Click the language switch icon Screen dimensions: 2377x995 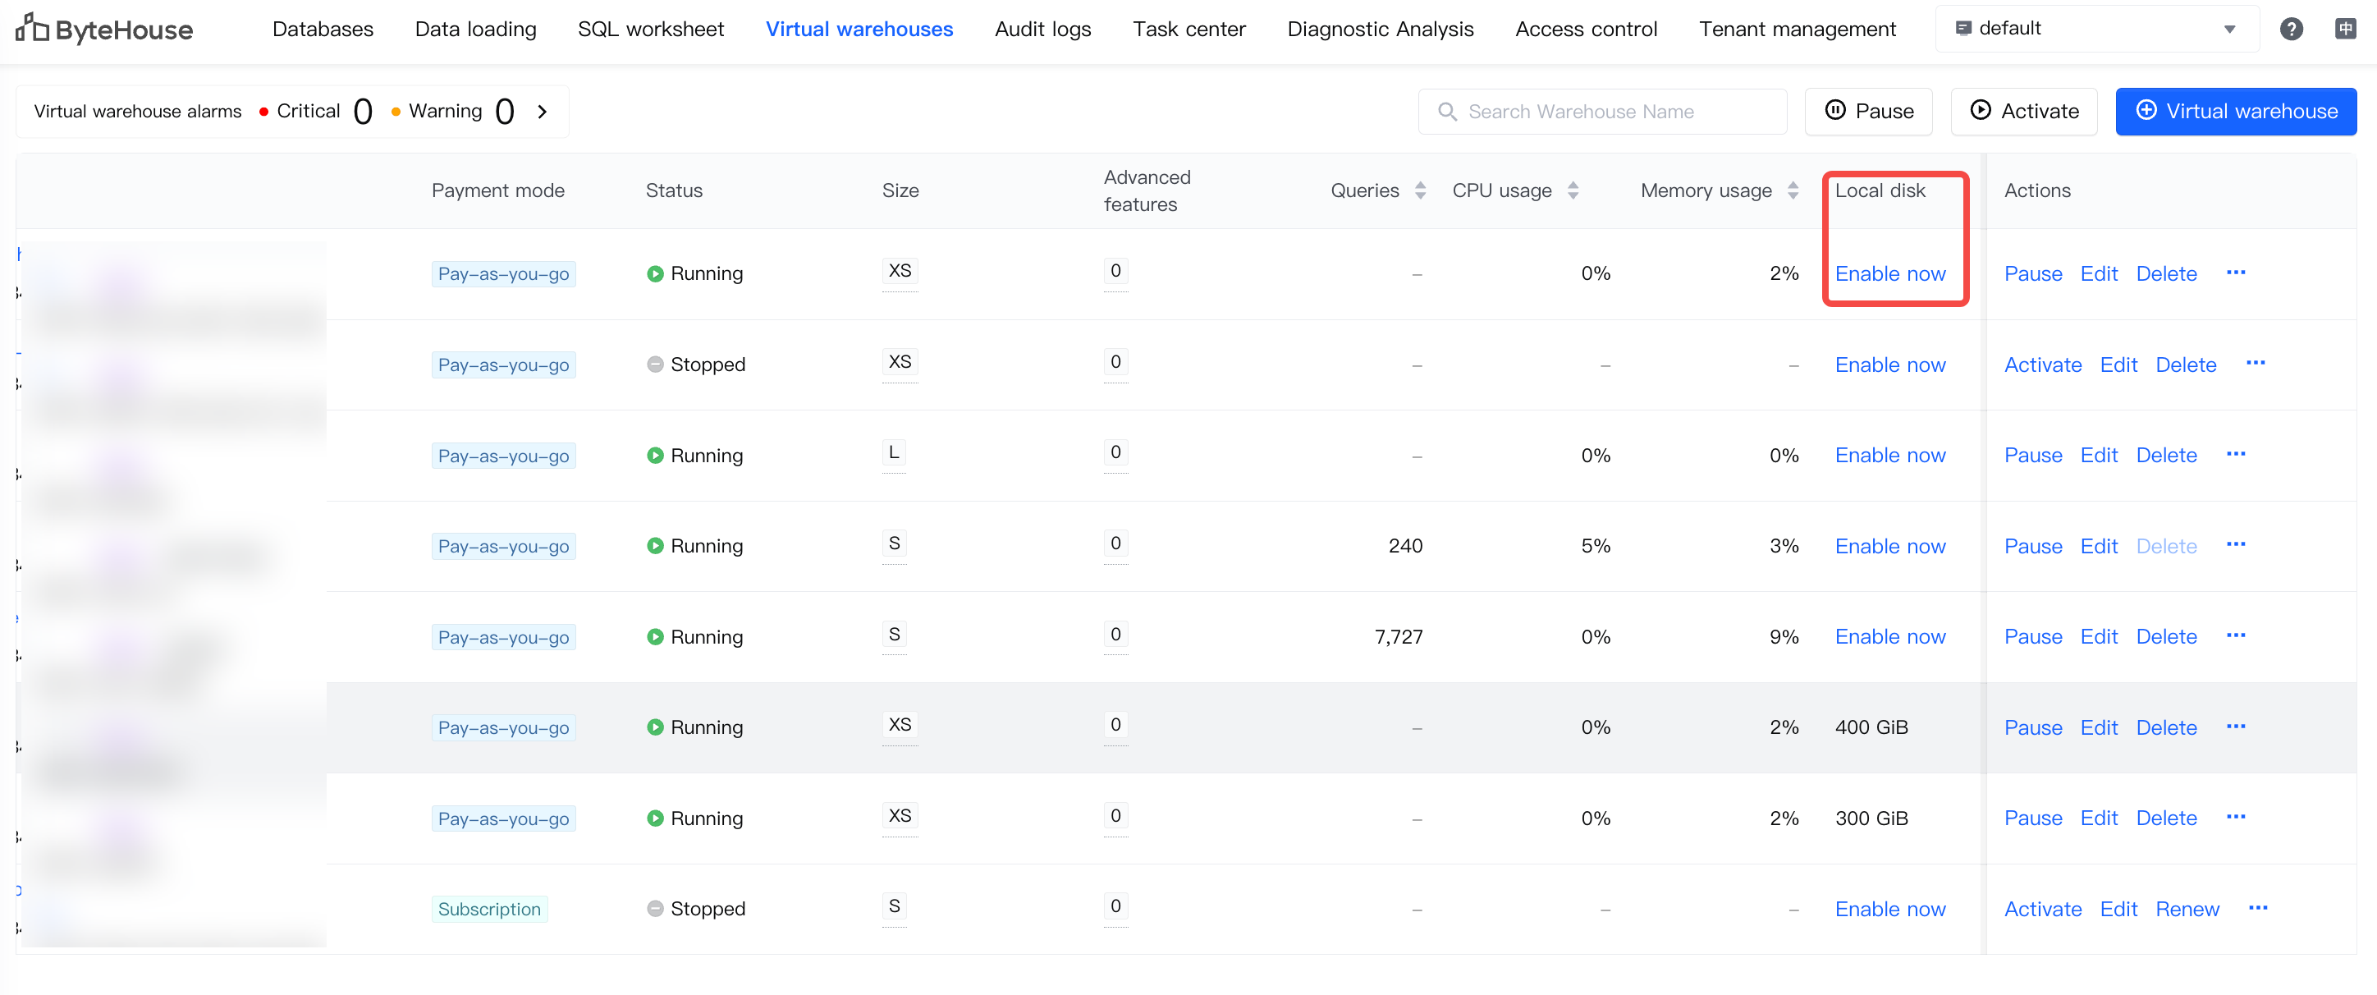coord(2345,29)
